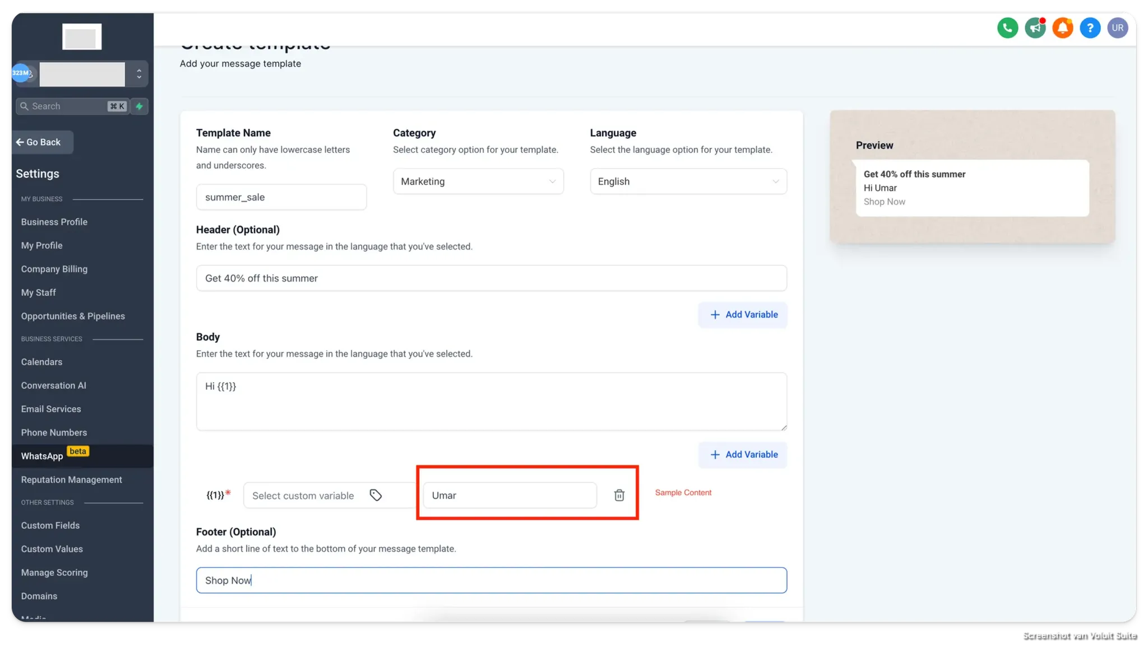Image resolution: width=1148 pixels, height=652 pixels.
Task: Go to Business Profile settings
Action: [x=54, y=222]
